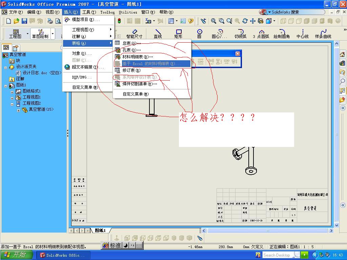Select the 切线弧 tangent arc tool
Screen dimensions: 347x260
[x=240, y=34]
